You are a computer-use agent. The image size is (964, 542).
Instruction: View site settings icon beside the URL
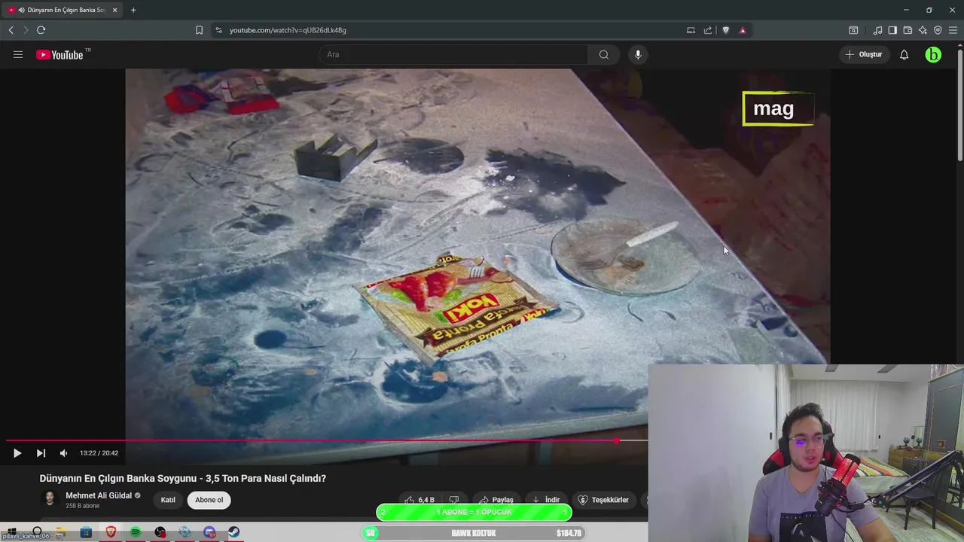[x=218, y=30]
